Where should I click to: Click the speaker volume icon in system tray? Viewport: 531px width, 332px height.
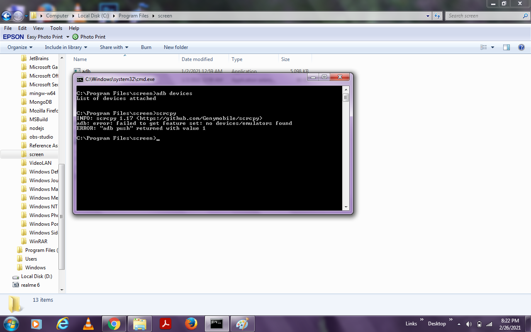pyautogui.click(x=469, y=324)
